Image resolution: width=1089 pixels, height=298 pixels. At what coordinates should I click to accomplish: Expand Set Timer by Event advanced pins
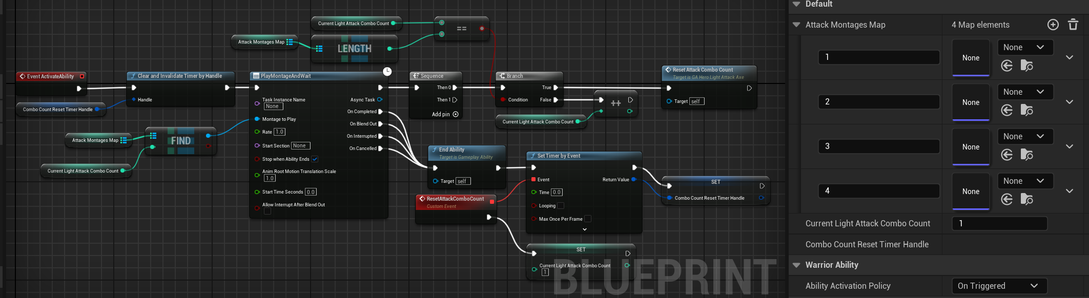pos(584,229)
